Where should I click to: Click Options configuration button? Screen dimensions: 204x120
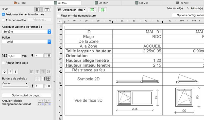click(x=188, y=15)
